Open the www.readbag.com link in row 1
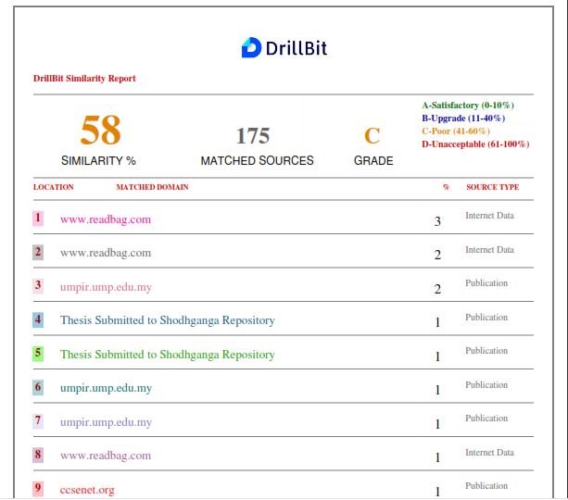568x500 pixels. coord(106,219)
